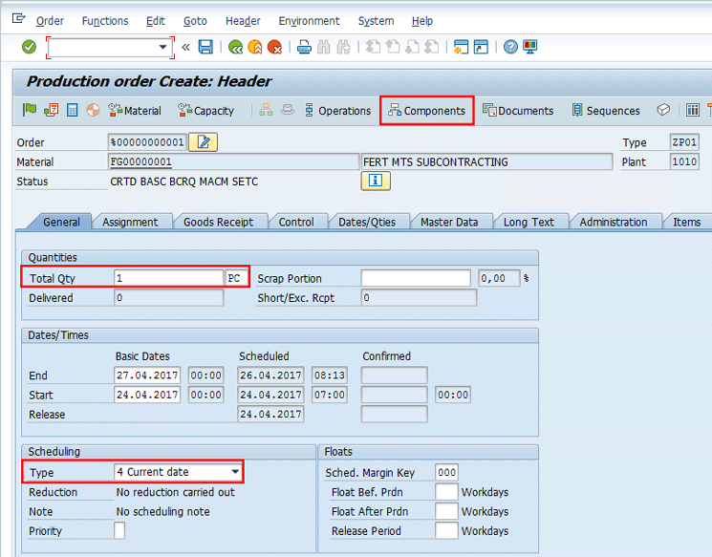The height and width of the screenshot is (557, 712).
Task: Click the green Back arrow icon
Action: [x=235, y=47]
